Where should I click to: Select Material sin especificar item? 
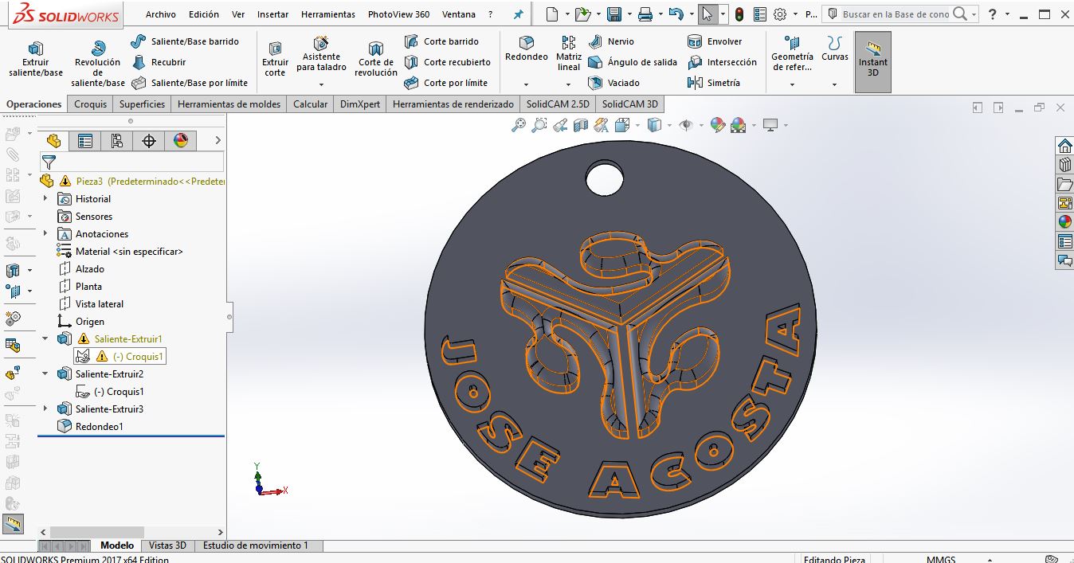120,251
